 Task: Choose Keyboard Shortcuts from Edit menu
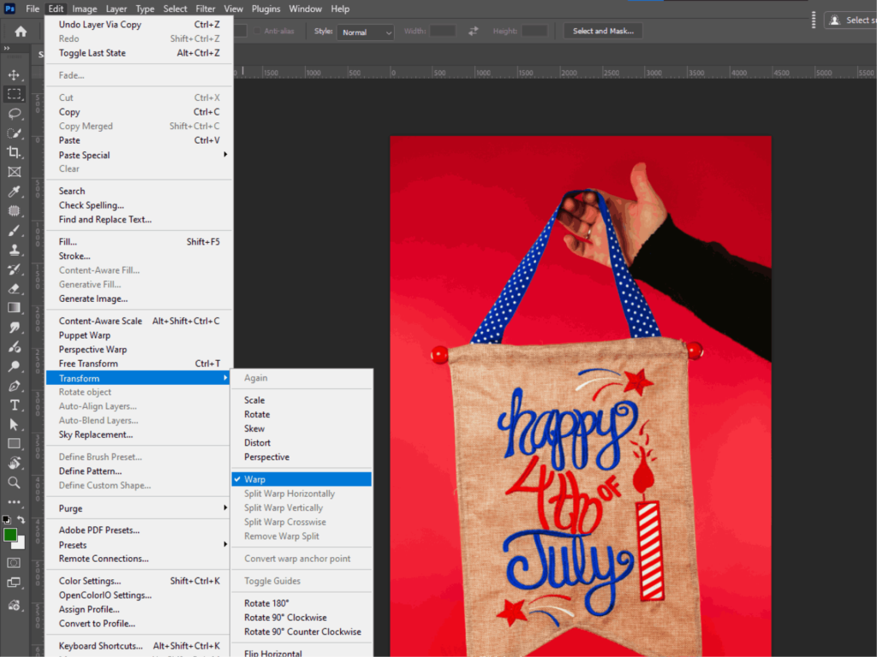coord(139,646)
